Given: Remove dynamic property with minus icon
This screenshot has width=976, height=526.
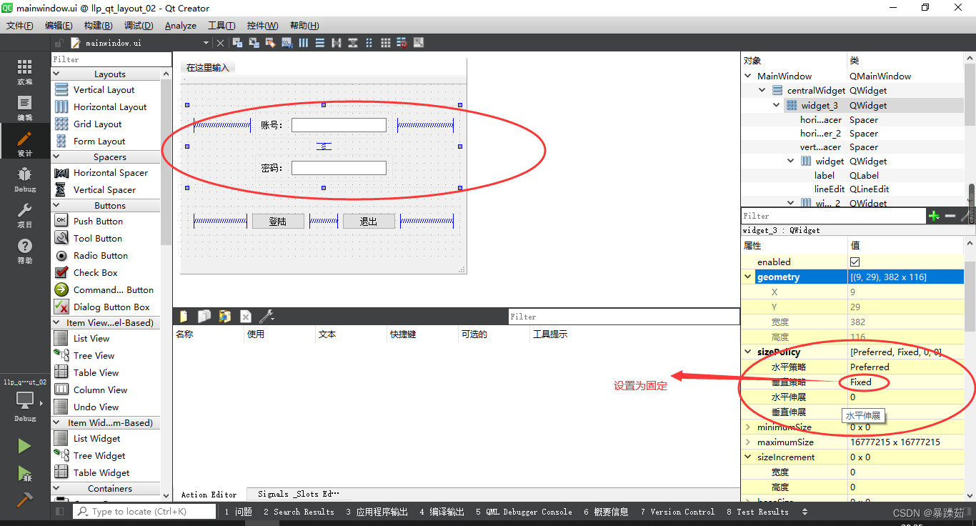Looking at the screenshot, I should click(950, 216).
